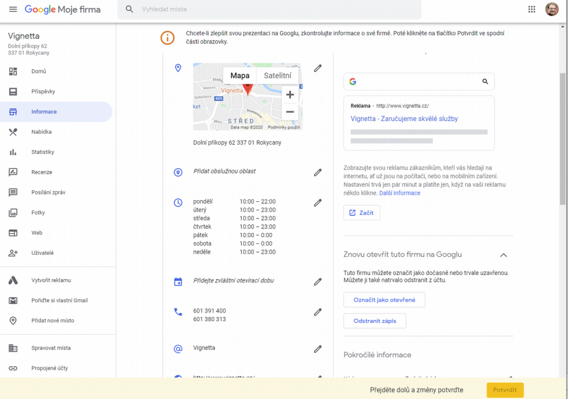Click the red Vignetta map marker
The height and width of the screenshot is (399, 568).
(x=248, y=89)
